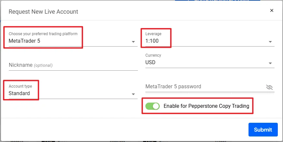Viewport: 283px width, 142px height.
Task: Disable Pepperstone Copy Trading switch
Action: [x=153, y=106]
